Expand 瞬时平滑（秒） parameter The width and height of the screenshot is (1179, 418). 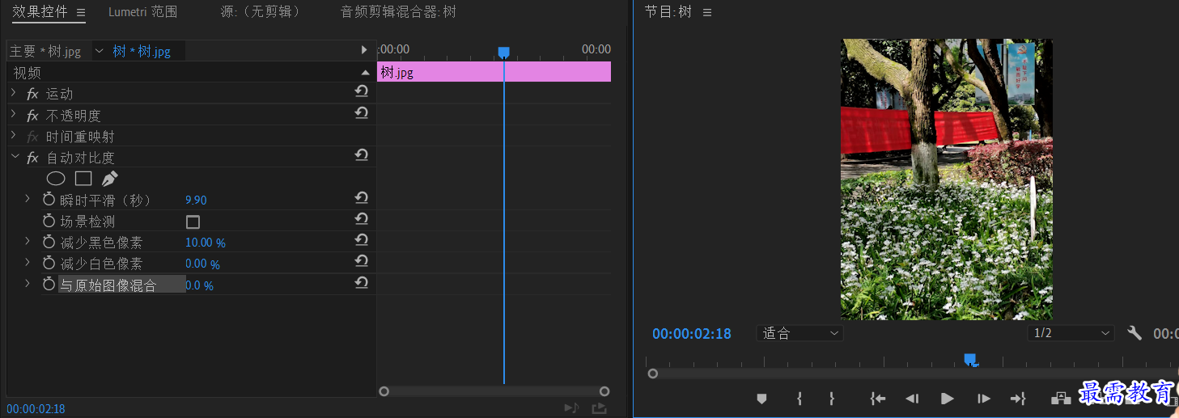(27, 199)
